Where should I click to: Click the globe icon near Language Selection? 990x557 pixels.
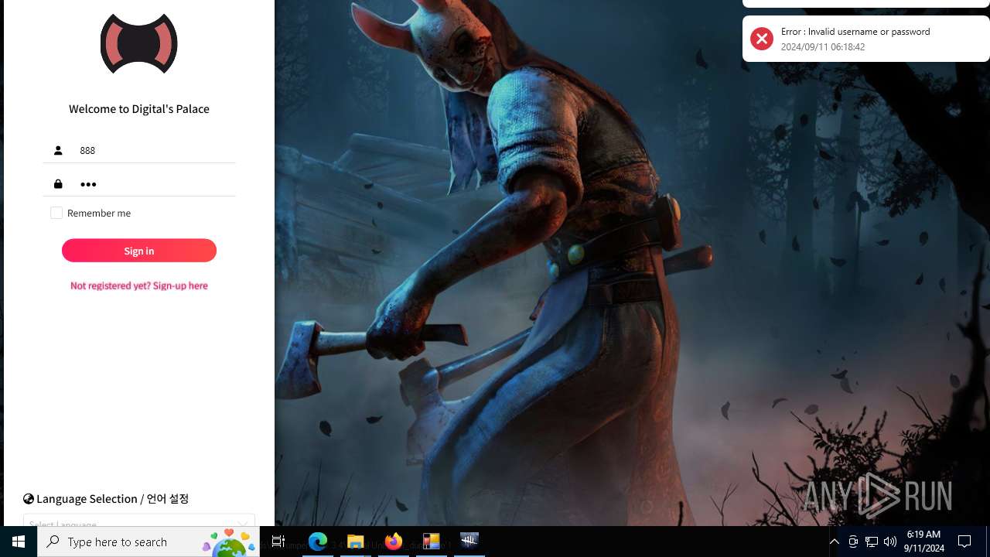[x=29, y=499]
